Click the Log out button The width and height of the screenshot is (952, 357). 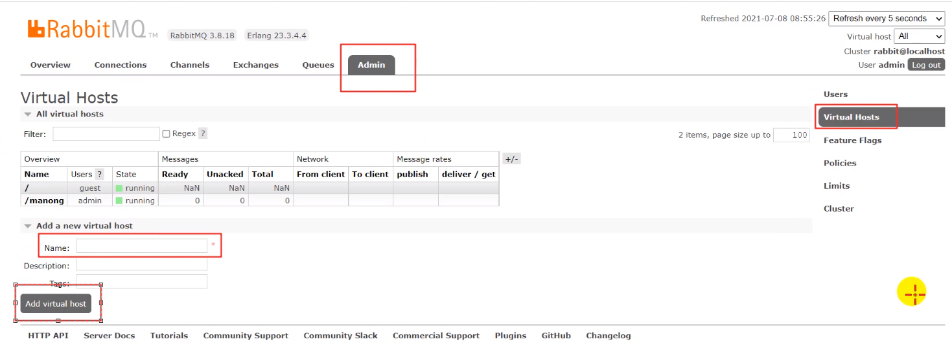tap(926, 65)
